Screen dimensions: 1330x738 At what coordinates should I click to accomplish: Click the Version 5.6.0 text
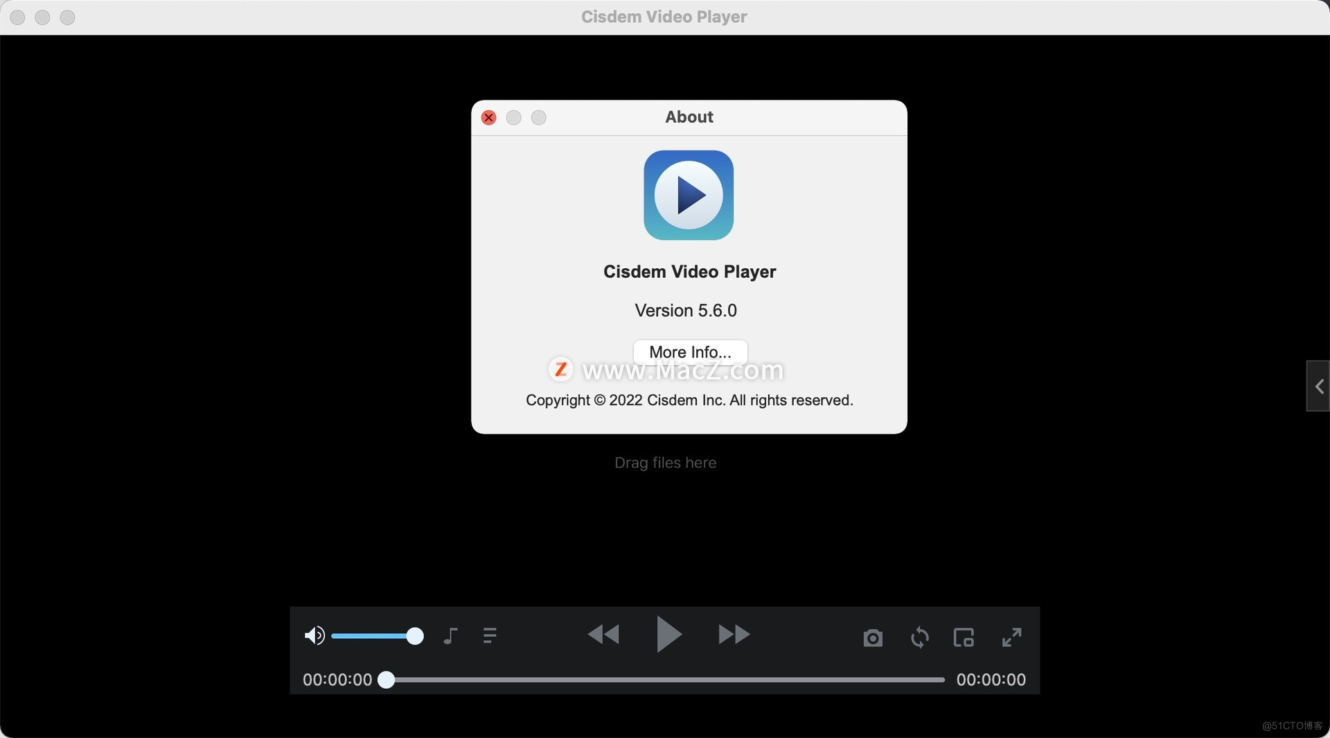686,310
